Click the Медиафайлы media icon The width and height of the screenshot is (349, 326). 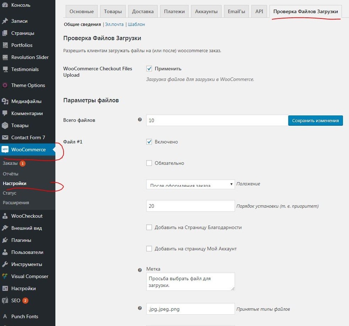pos(5,101)
